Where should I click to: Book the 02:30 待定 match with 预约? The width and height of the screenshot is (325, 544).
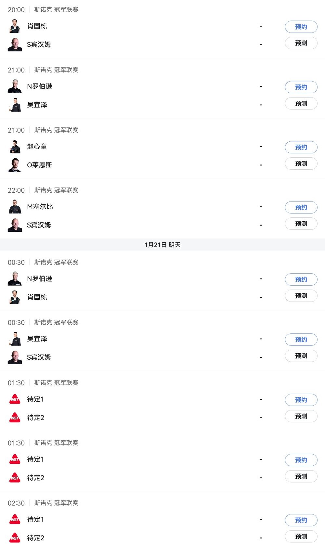301,520
